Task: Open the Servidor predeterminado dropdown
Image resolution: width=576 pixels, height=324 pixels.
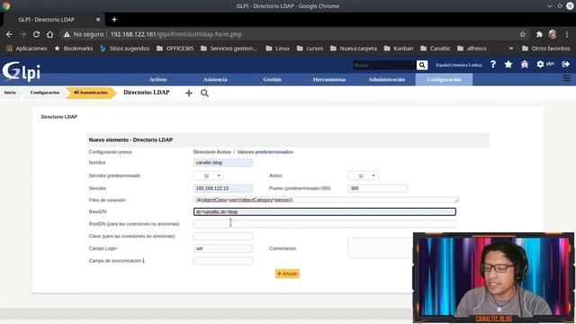Action: click(x=209, y=175)
